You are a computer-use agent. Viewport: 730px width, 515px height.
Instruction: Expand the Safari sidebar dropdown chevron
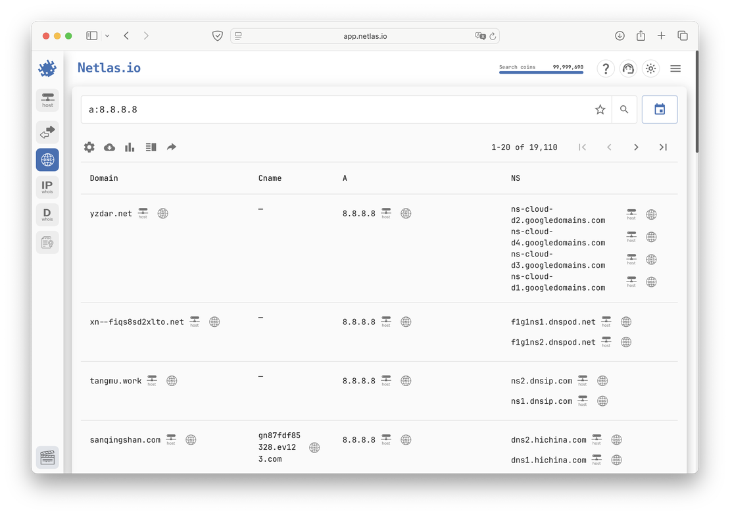coord(107,36)
